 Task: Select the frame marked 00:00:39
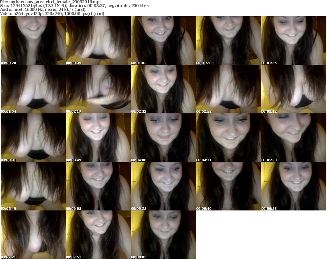point(98,41)
